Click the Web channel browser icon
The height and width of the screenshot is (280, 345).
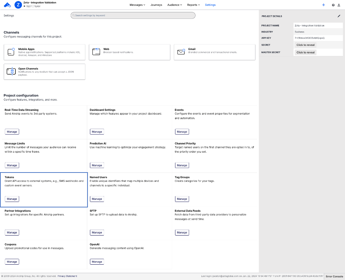click(96, 52)
